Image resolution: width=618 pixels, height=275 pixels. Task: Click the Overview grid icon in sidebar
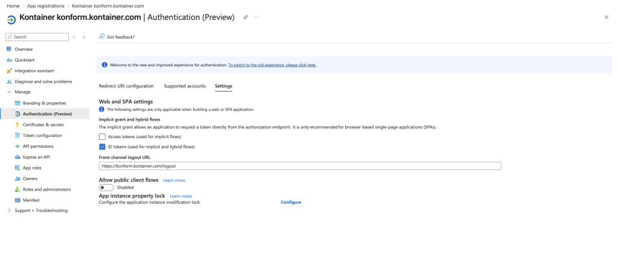click(10, 49)
